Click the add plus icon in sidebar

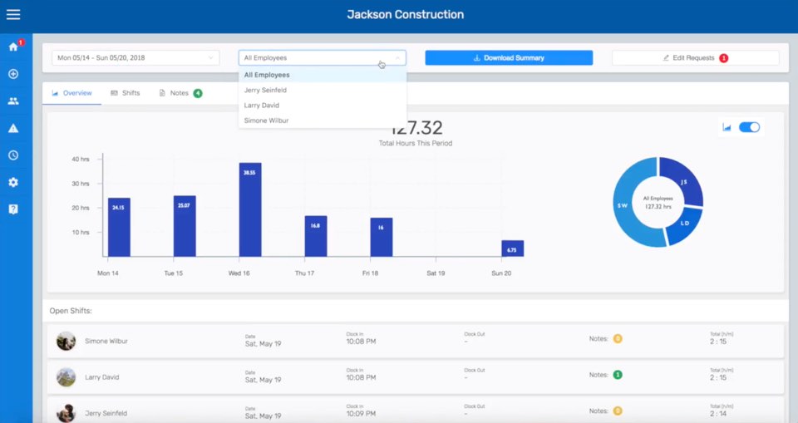(13, 74)
